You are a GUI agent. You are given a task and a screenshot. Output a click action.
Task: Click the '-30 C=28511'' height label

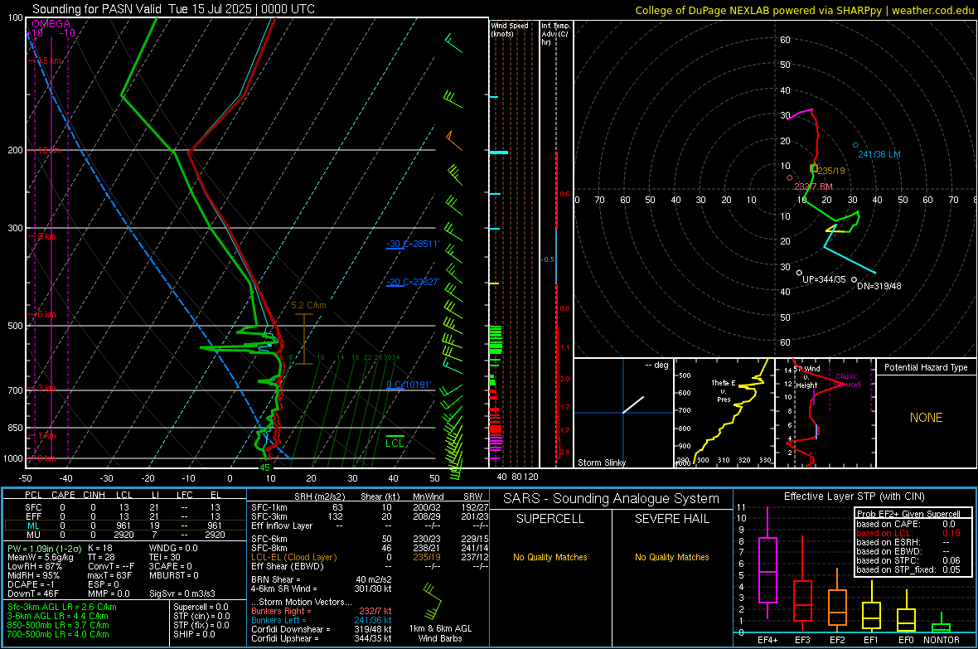[412, 244]
